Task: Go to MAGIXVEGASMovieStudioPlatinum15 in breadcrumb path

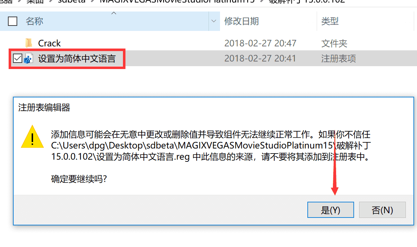Action: point(177,1)
